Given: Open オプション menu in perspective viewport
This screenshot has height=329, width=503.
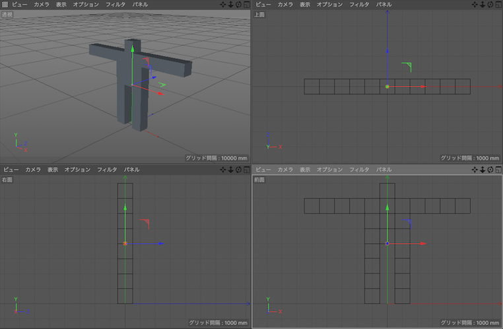Looking at the screenshot, I should tap(86, 5).
